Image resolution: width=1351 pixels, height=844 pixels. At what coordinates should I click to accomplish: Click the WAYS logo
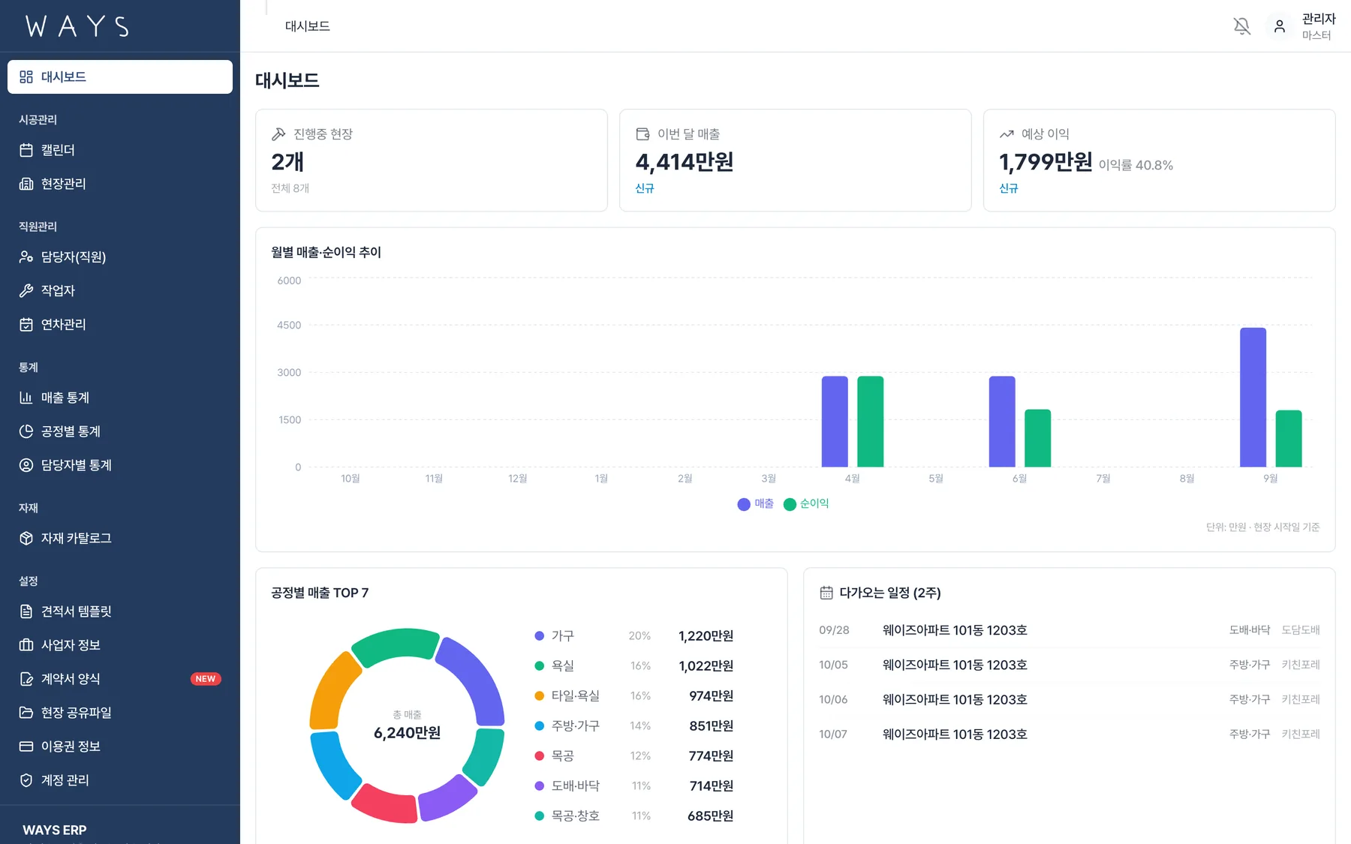coord(77,26)
